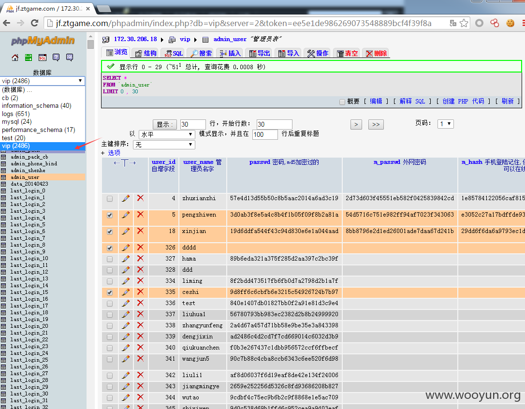Delete the xinjian row red X
The image size is (525, 409).
pos(140,231)
